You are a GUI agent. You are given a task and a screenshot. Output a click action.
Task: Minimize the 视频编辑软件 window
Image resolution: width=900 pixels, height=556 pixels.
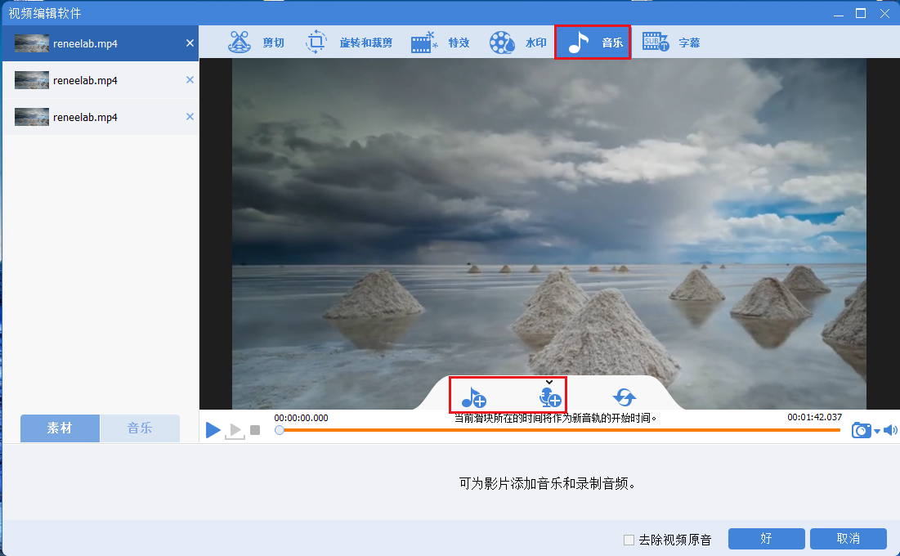coord(839,14)
